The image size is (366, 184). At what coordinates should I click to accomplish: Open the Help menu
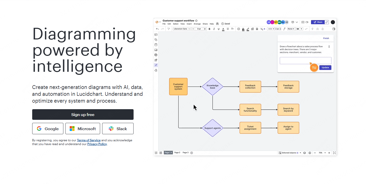pyautogui.click(x=212, y=24)
